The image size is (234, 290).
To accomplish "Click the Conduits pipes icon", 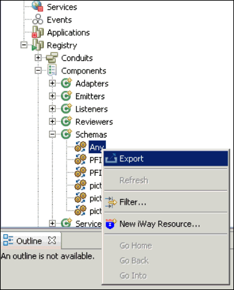I will [52, 58].
